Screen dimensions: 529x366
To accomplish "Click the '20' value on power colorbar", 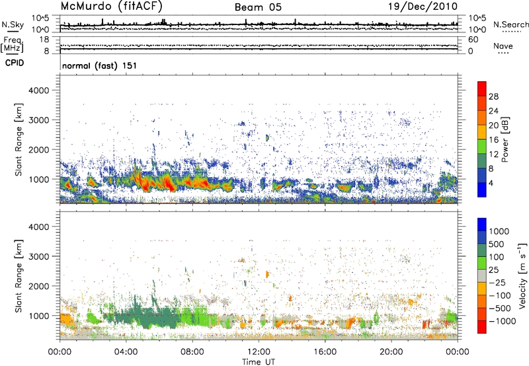I will (x=493, y=126).
